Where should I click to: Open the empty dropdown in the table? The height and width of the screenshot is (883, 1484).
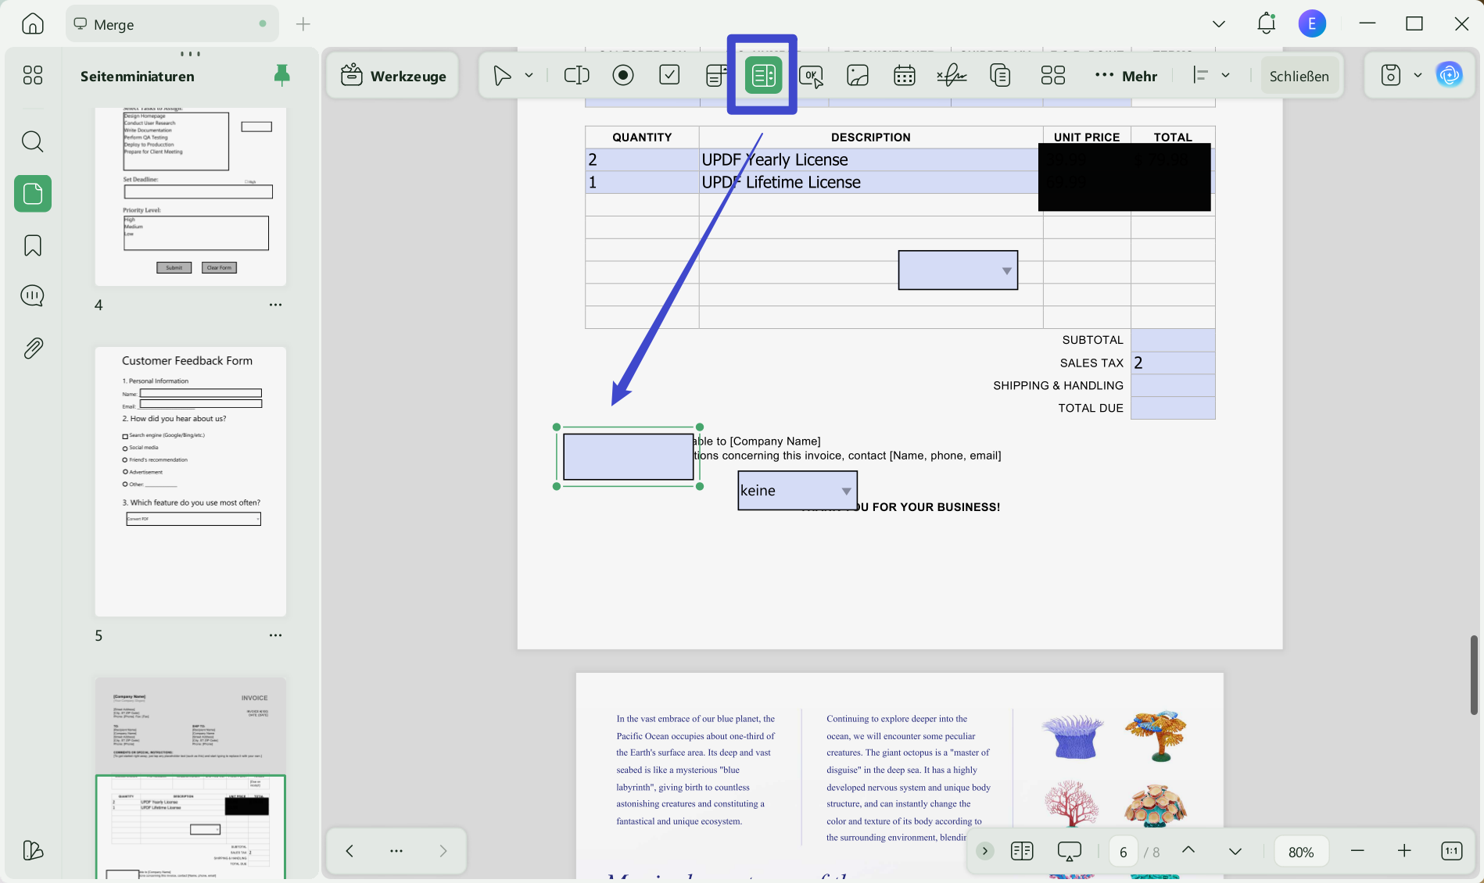958,270
